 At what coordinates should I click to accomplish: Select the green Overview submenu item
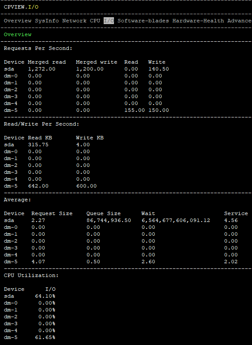18,34
